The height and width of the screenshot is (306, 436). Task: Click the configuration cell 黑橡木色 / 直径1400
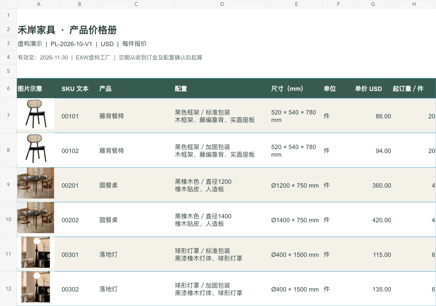point(222,220)
